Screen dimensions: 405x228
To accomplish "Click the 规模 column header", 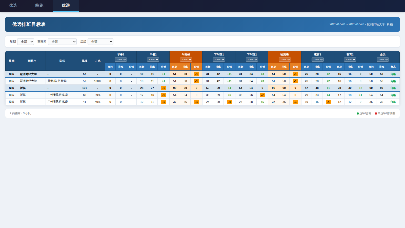I will 85,61.
